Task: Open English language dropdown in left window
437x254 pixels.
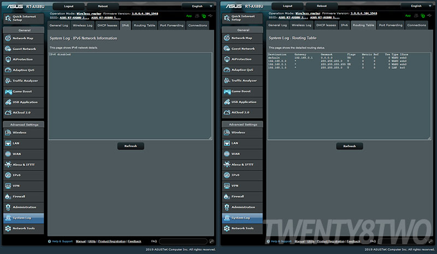Action: pyautogui.click(x=198, y=6)
